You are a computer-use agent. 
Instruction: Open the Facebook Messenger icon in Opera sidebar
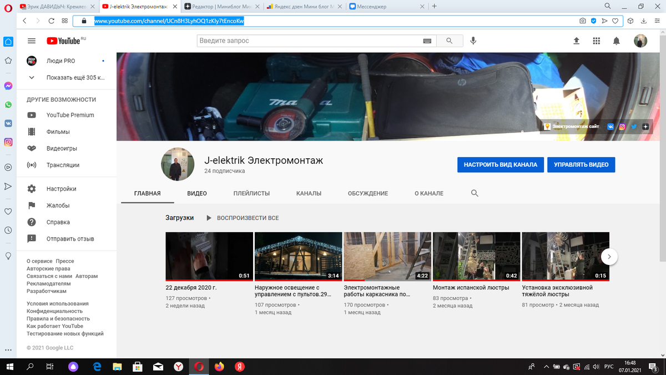(x=8, y=86)
